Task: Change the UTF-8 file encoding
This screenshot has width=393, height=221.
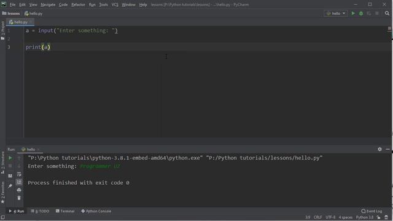Action: tap(330, 217)
